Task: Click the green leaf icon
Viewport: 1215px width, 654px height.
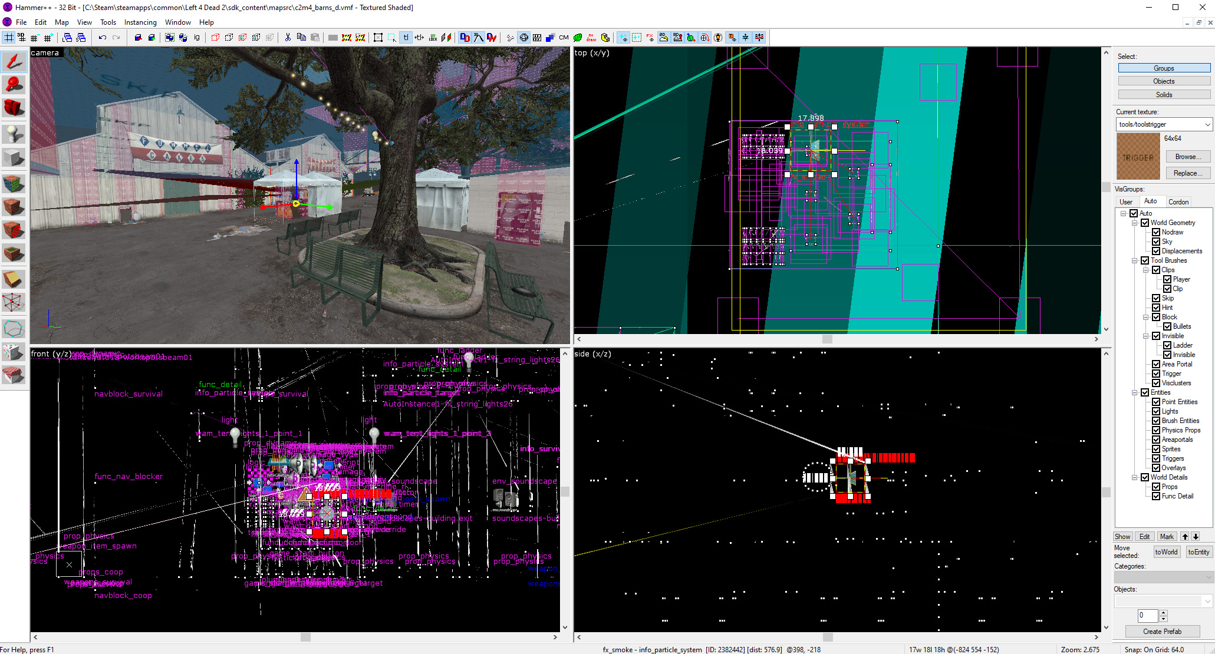Action: 578,38
